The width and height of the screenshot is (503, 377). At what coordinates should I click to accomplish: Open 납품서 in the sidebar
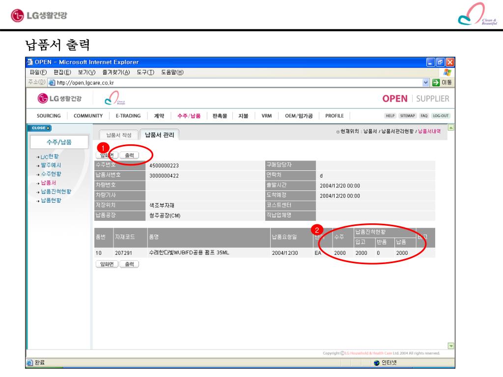(x=48, y=183)
